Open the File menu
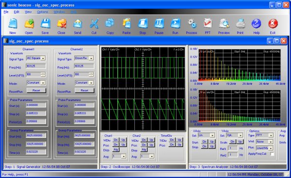 (x=6, y=12)
